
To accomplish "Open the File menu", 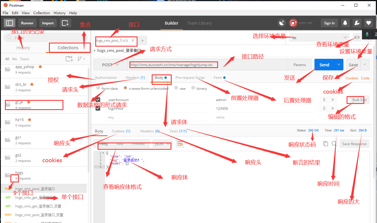I will tap(6, 13).
